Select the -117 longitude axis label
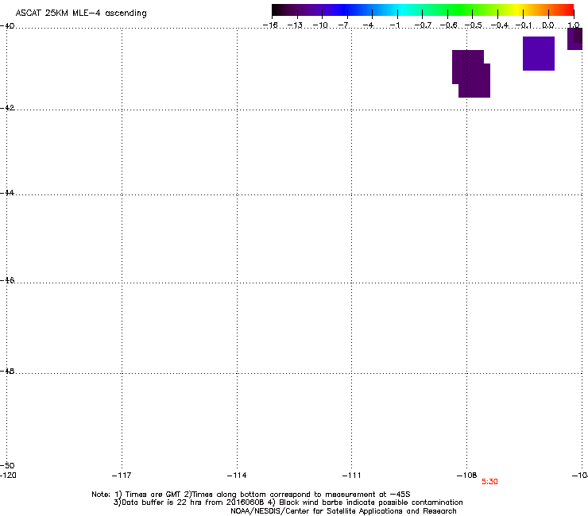 [122, 476]
